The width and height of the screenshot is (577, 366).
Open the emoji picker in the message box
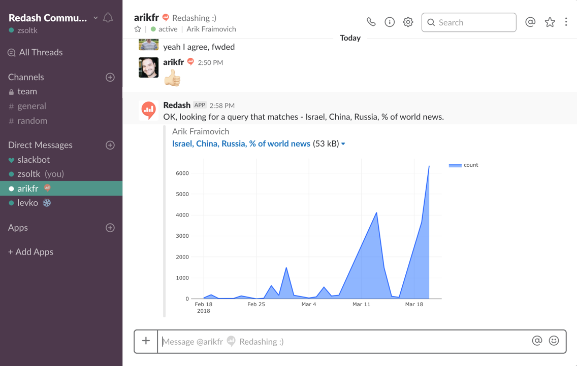pyautogui.click(x=554, y=341)
